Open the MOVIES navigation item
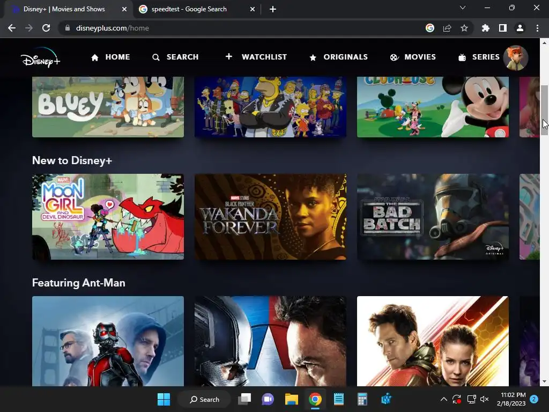 pos(413,57)
